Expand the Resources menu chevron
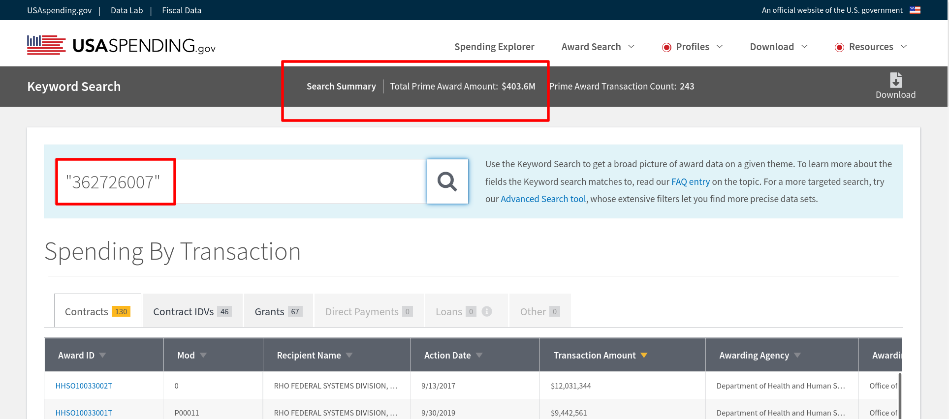This screenshot has width=949, height=419. [904, 47]
